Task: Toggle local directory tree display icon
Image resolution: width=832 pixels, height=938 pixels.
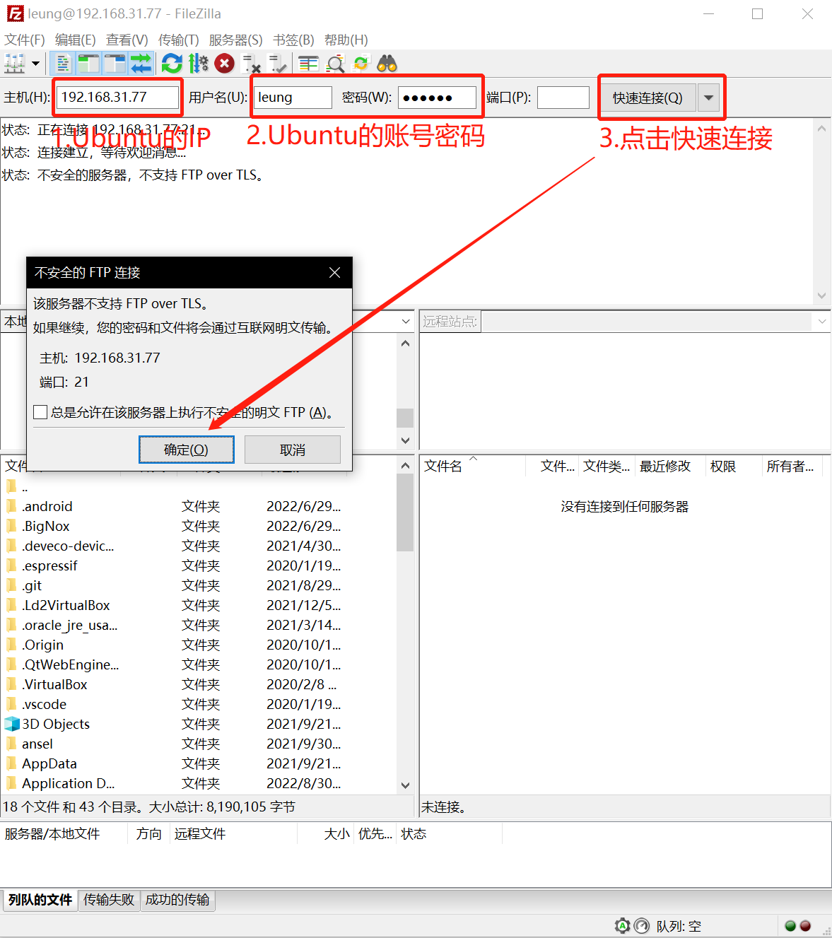Action: pos(89,64)
